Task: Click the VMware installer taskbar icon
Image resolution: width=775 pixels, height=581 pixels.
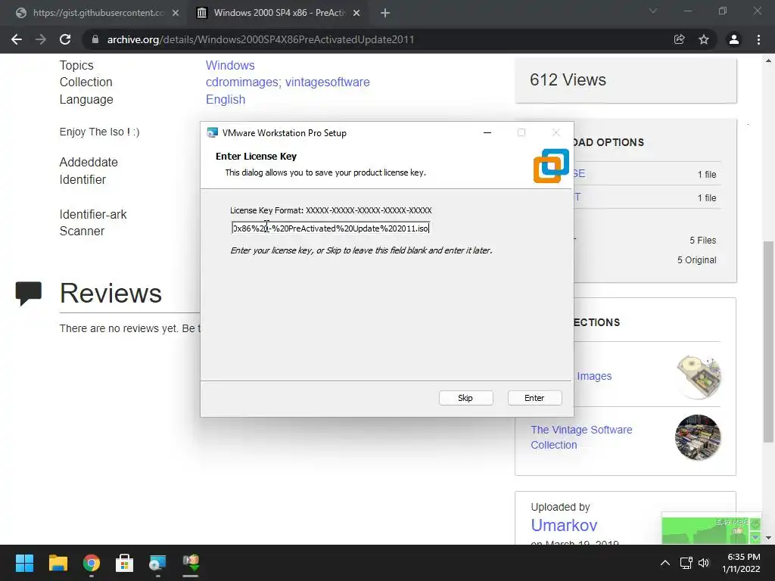Action: click(x=157, y=563)
